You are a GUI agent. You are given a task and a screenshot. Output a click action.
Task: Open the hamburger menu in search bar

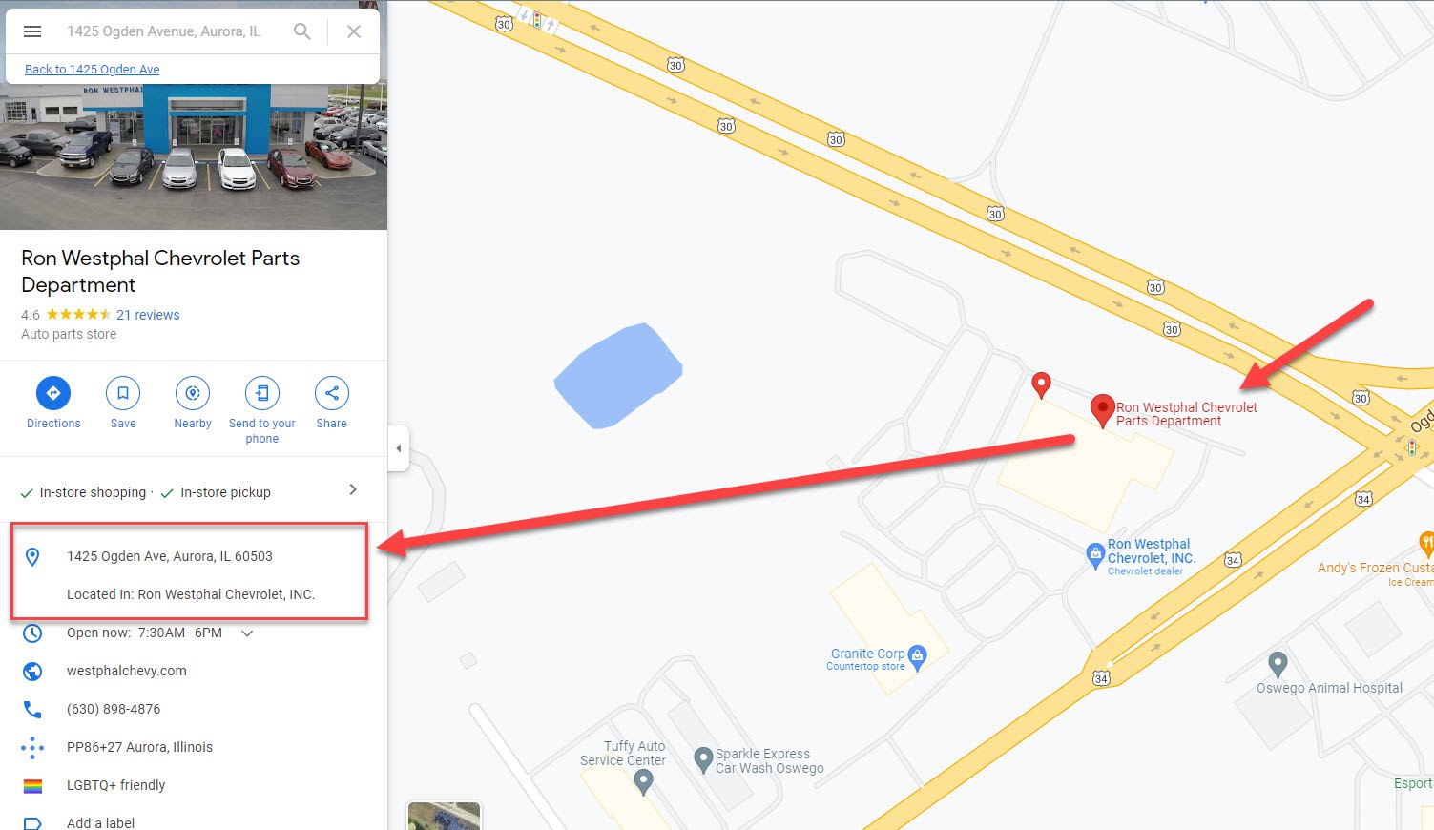coord(32,31)
